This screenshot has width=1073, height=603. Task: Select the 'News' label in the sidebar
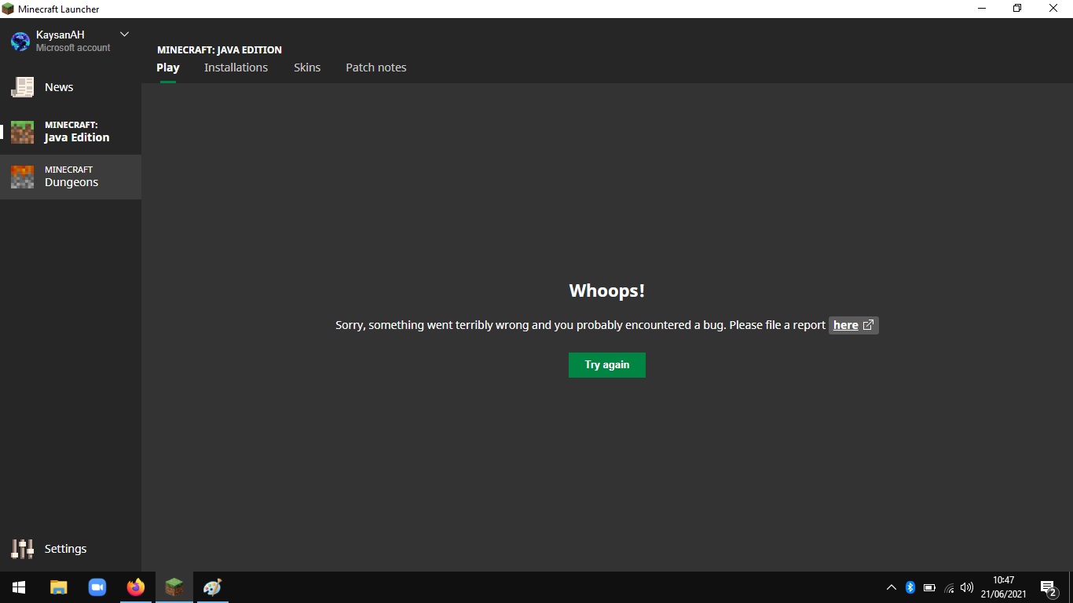pyautogui.click(x=59, y=87)
